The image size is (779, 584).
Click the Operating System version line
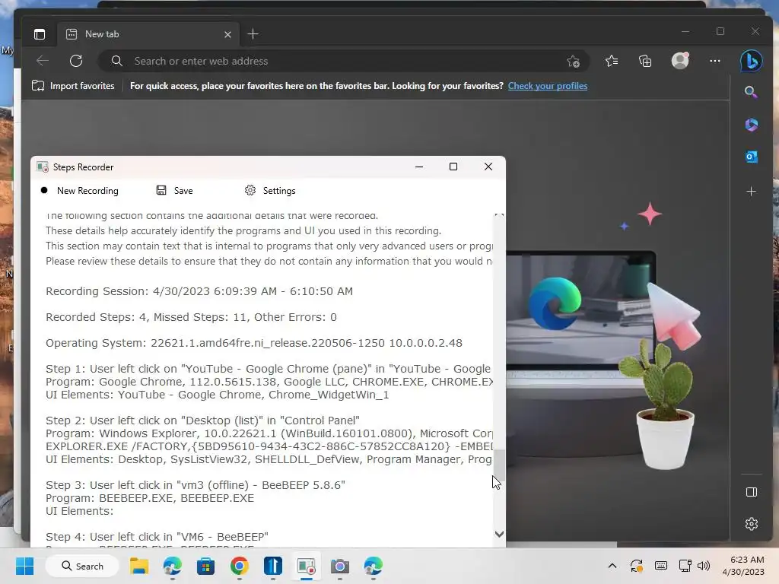(x=254, y=343)
